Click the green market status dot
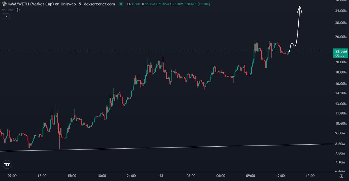 (121, 4)
